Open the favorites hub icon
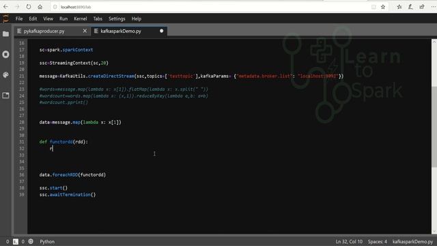Image resolution: width=437 pixels, height=246 pixels. click(x=399, y=7)
